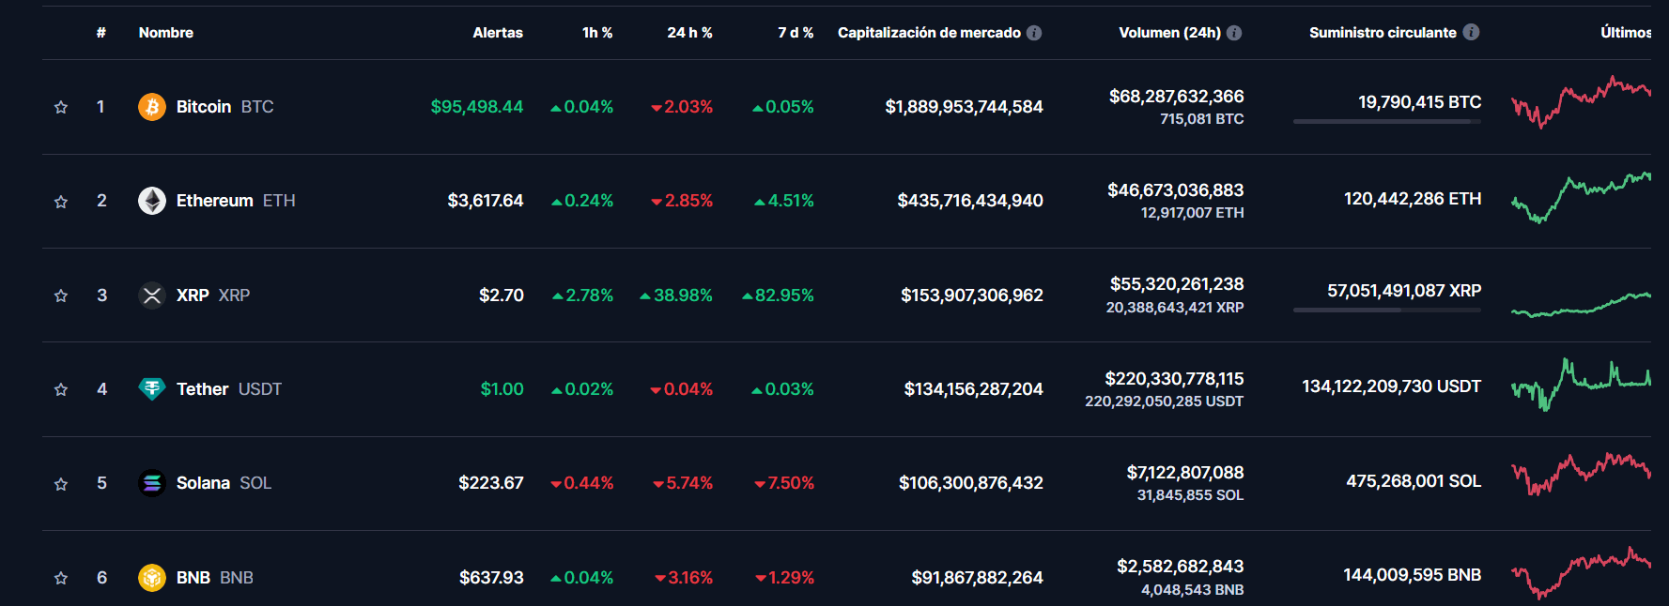Click Tether's price $1.00
Screen dimensions: 1669x606
click(x=502, y=389)
